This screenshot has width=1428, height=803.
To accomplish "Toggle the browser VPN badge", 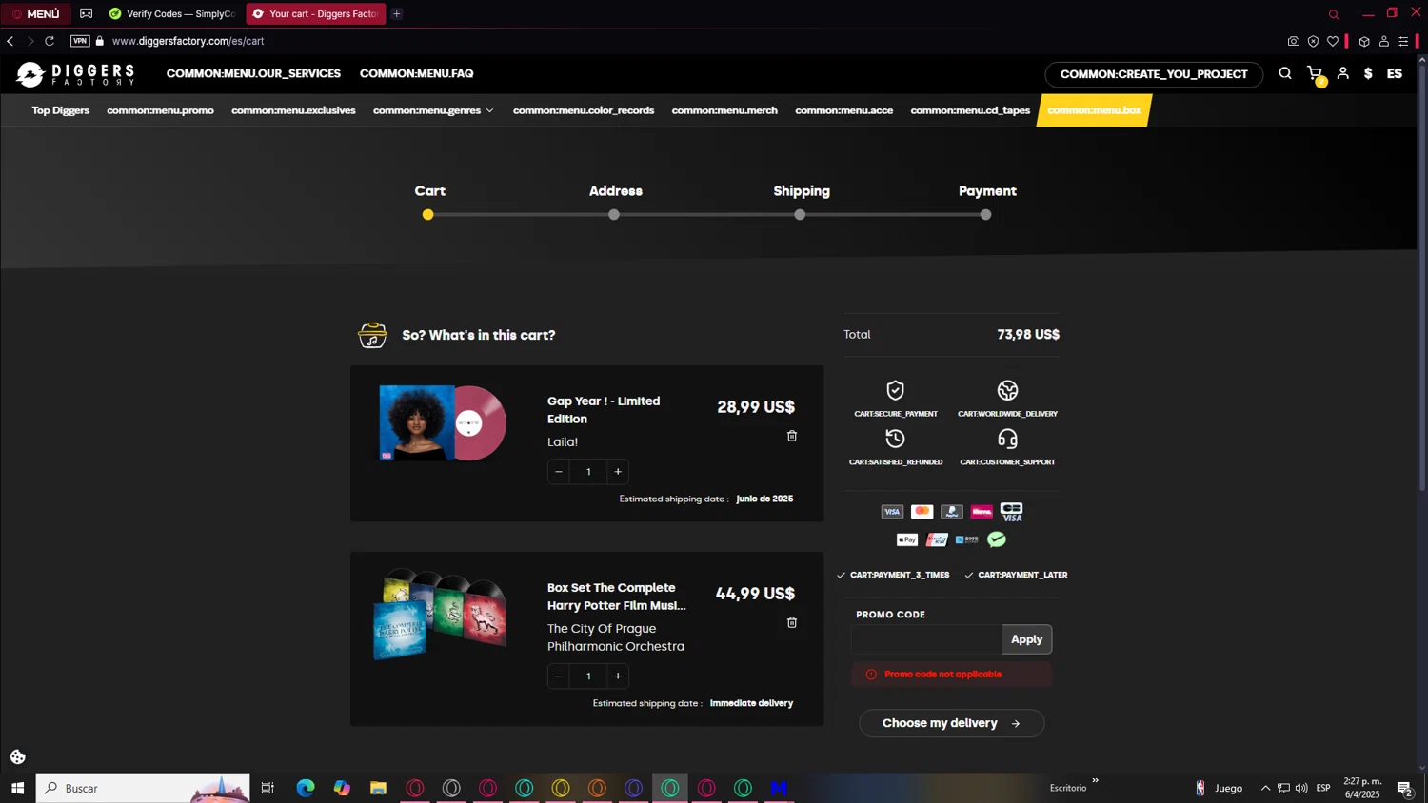I will click(x=80, y=41).
